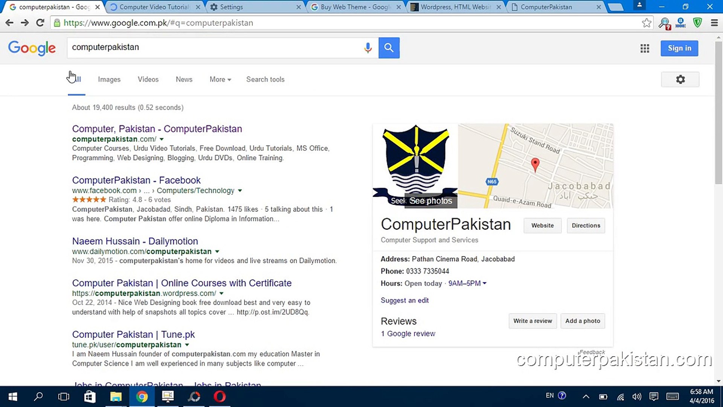The width and height of the screenshot is (723, 407).
Task: Click the Chrome profile icon in the title bar
Action: pos(639,5)
